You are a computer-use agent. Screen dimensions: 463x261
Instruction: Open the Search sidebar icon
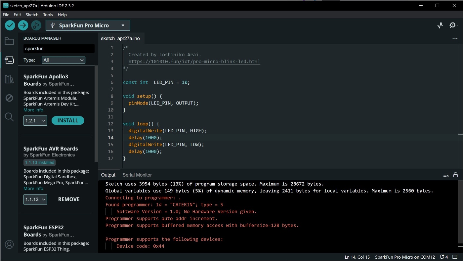(x=9, y=117)
